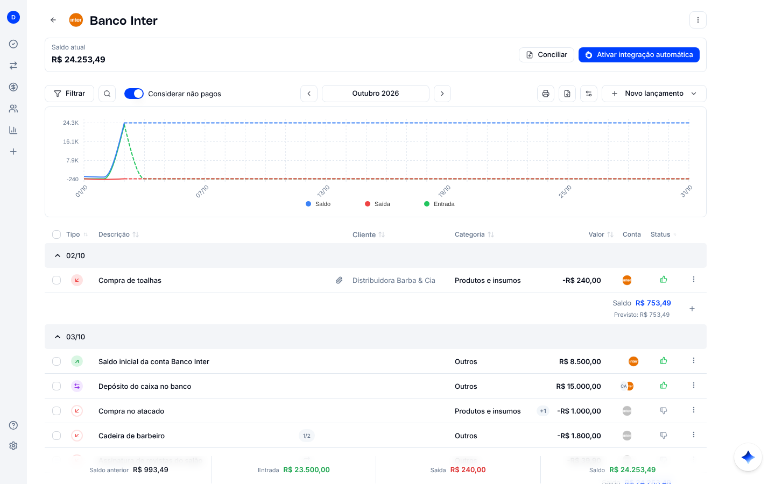Open the Novo lançamento dropdown
775x484 pixels.
654,94
